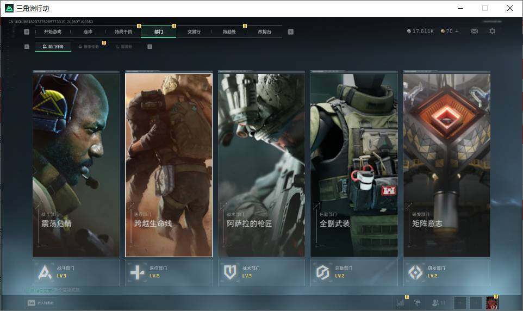This screenshot has width=523, height=311.
Task: Click the 研发部门 LV.2 level text
Action: (432, 276)
